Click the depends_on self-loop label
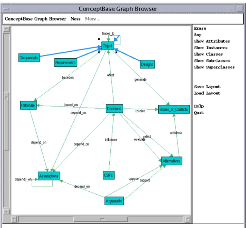 tap(23, 179)
